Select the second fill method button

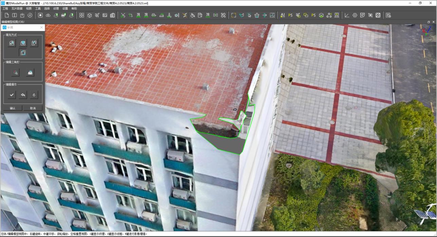click(x=23, y=43)
